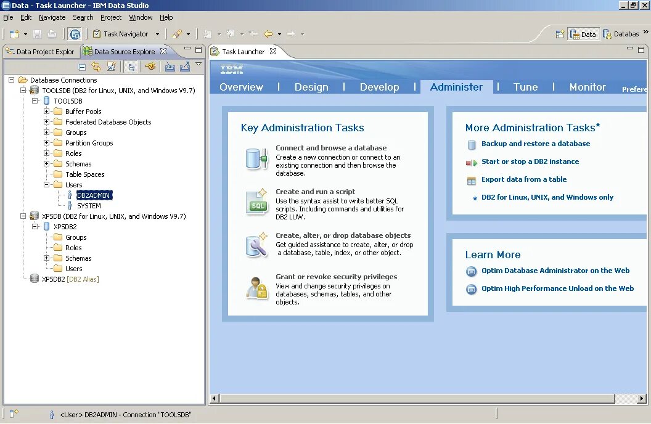Click the status bar icon at far left
This screenshot has width=651, height=424.
point(14,413)
